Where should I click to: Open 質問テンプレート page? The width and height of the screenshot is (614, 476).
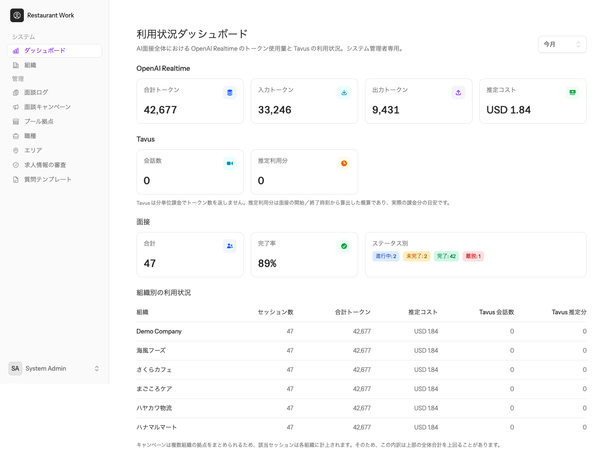tap(54, 180)
